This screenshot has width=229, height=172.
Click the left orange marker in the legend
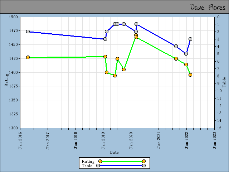coord(100,161)
